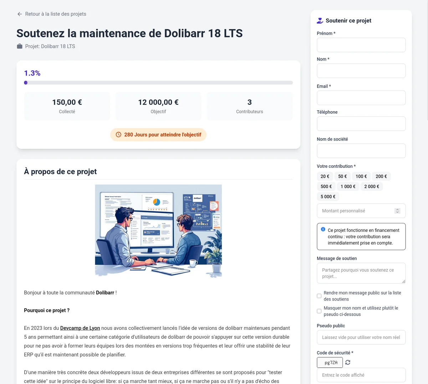This screenshot has width=428, height=384.
Task: Click the clock icon in days badge
Action: pos(118,135)
